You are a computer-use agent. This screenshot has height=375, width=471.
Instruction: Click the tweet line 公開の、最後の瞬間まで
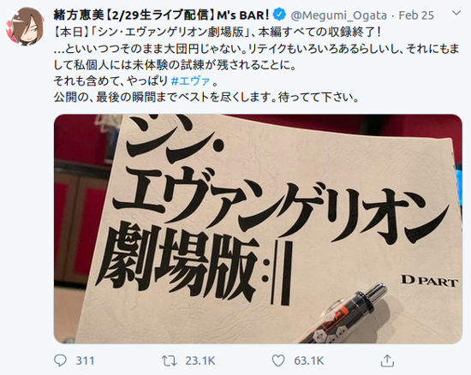[x=206, y=98]
